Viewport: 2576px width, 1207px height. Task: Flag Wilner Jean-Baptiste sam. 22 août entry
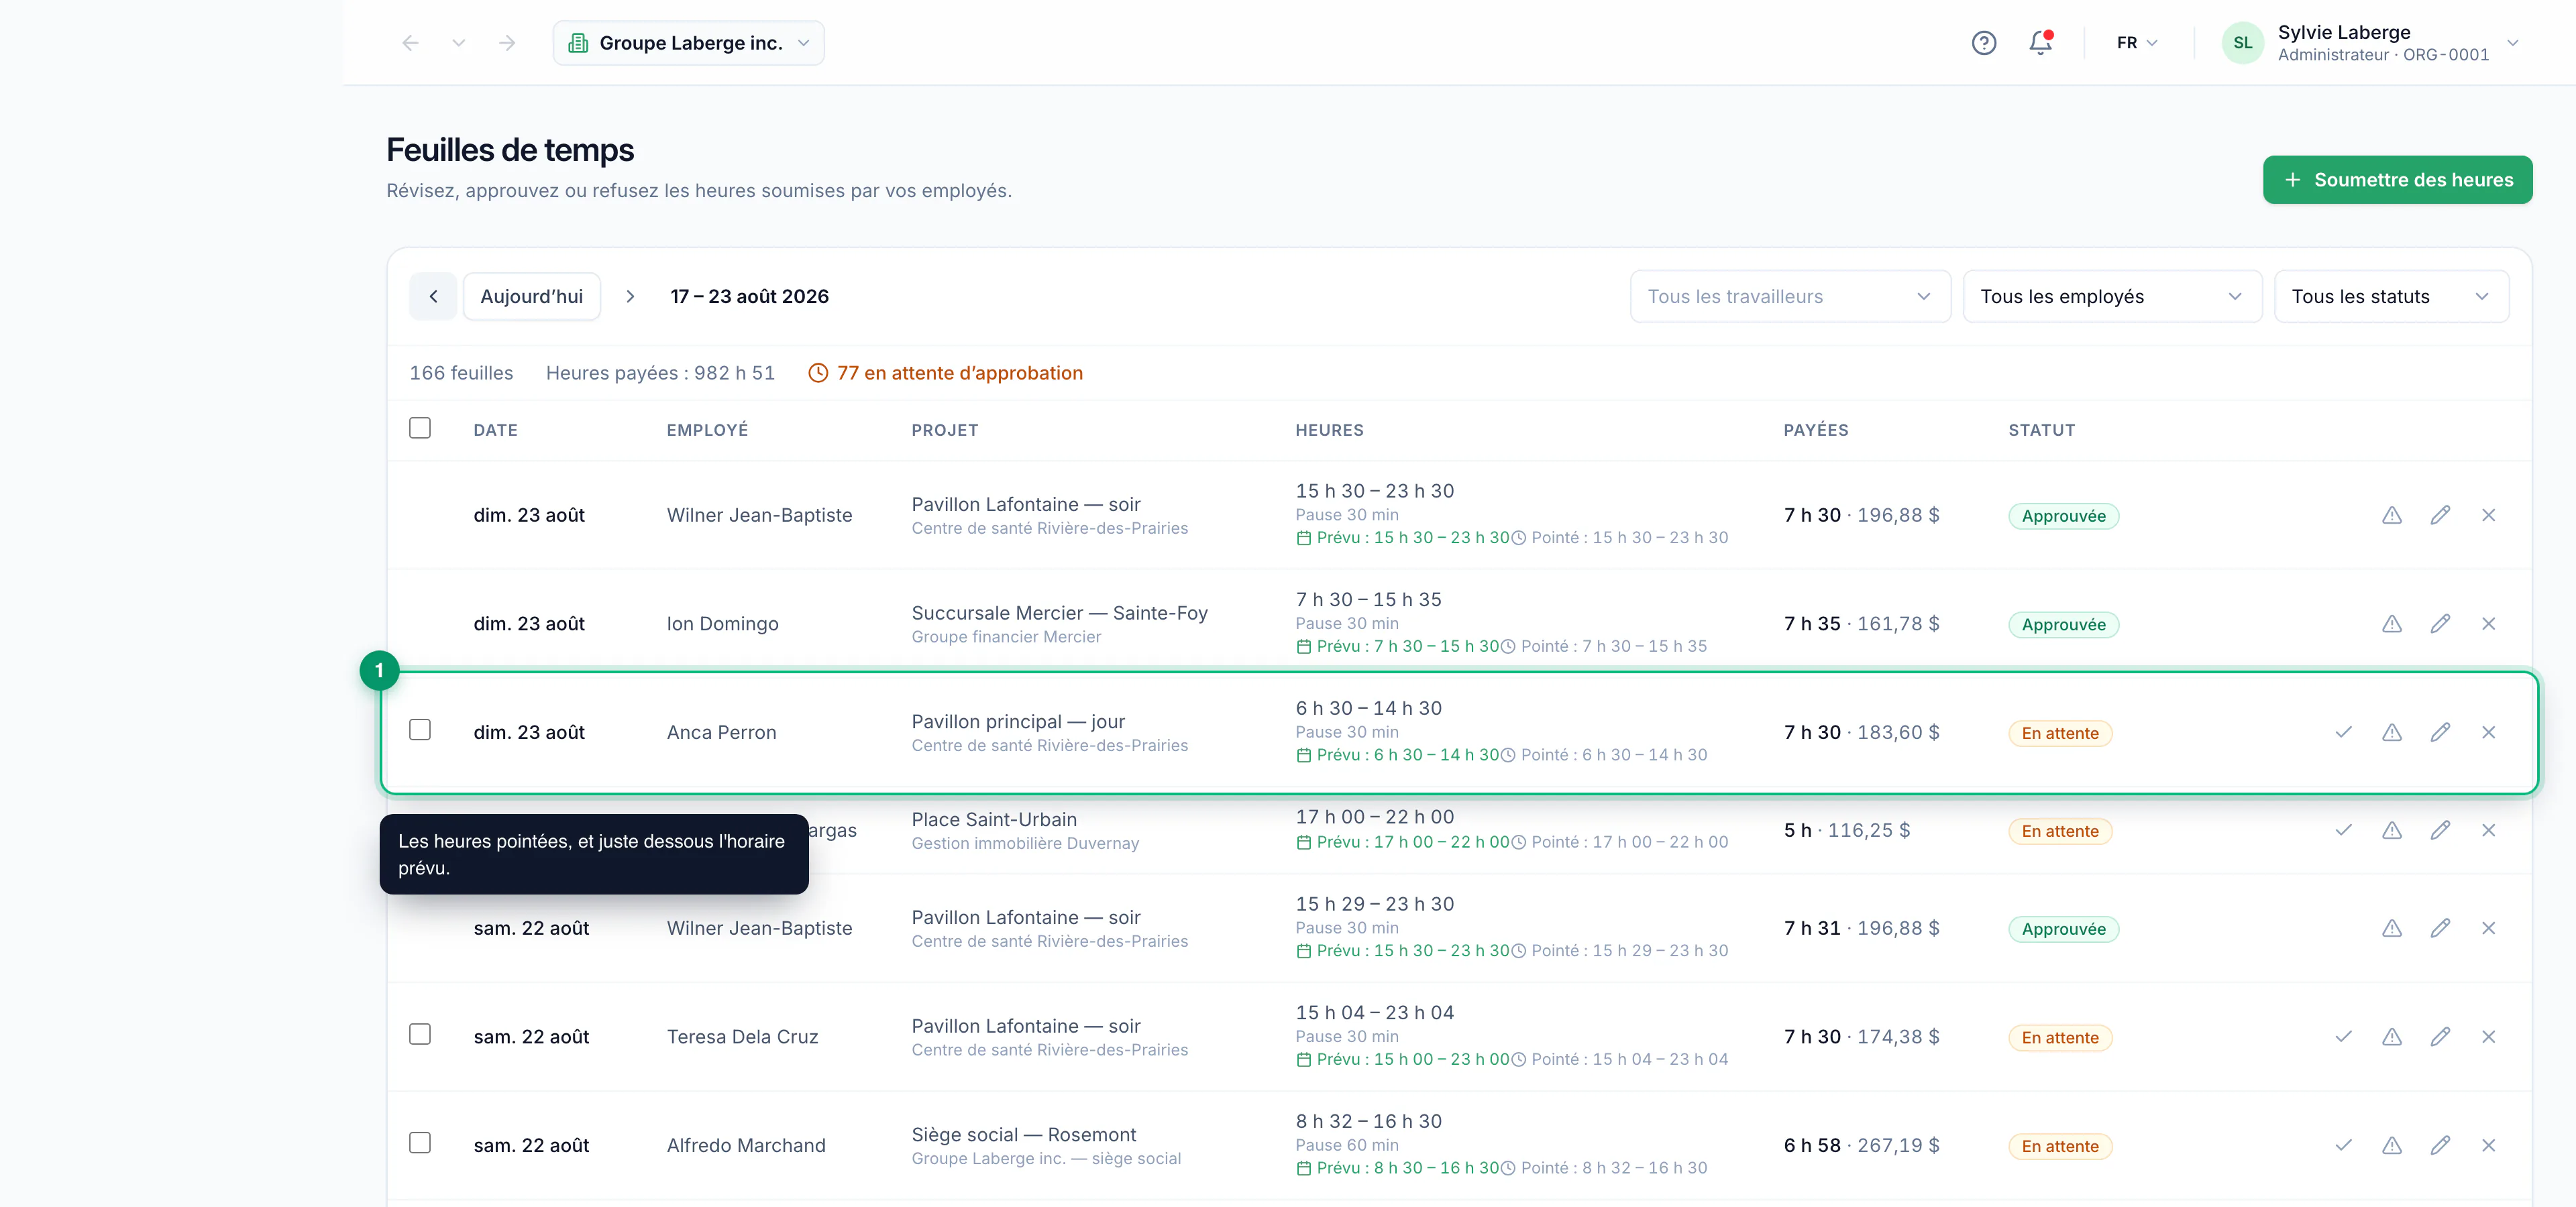(2391, 928)
